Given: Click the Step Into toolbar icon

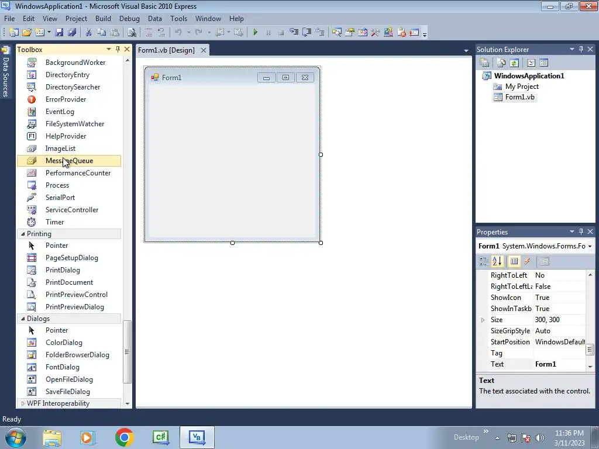Looking at the screenshot, I should 294,33.
